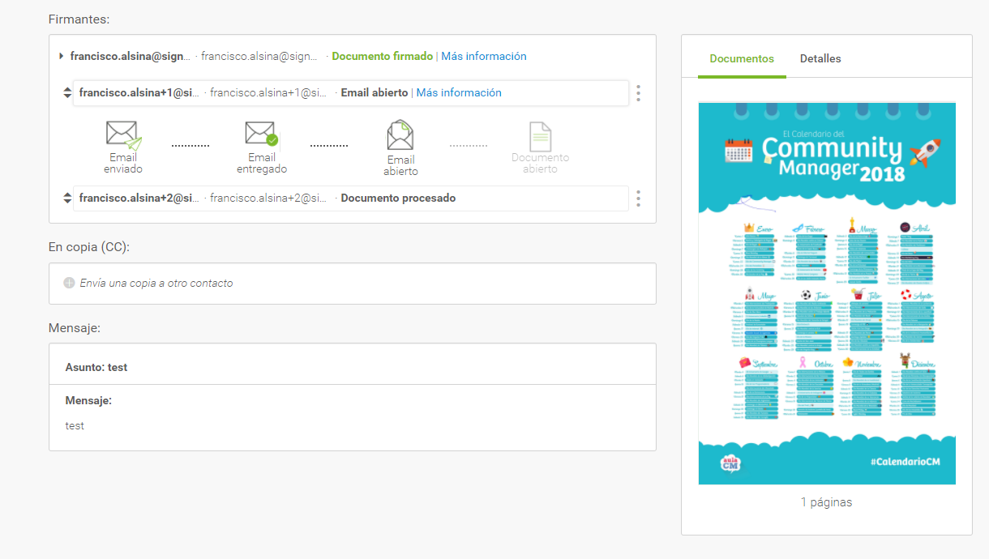Image resolution: width=989 pixels, height=559 pixels.
Task: Select the francisco.alsina+1 signer name
Action: click(x=139, y=93)
